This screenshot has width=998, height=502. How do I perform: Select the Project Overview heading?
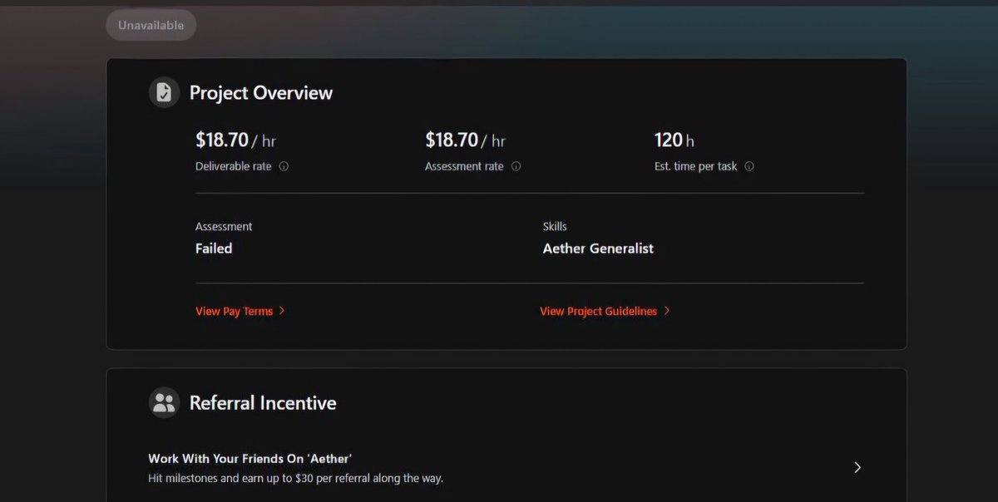point(261,93)
